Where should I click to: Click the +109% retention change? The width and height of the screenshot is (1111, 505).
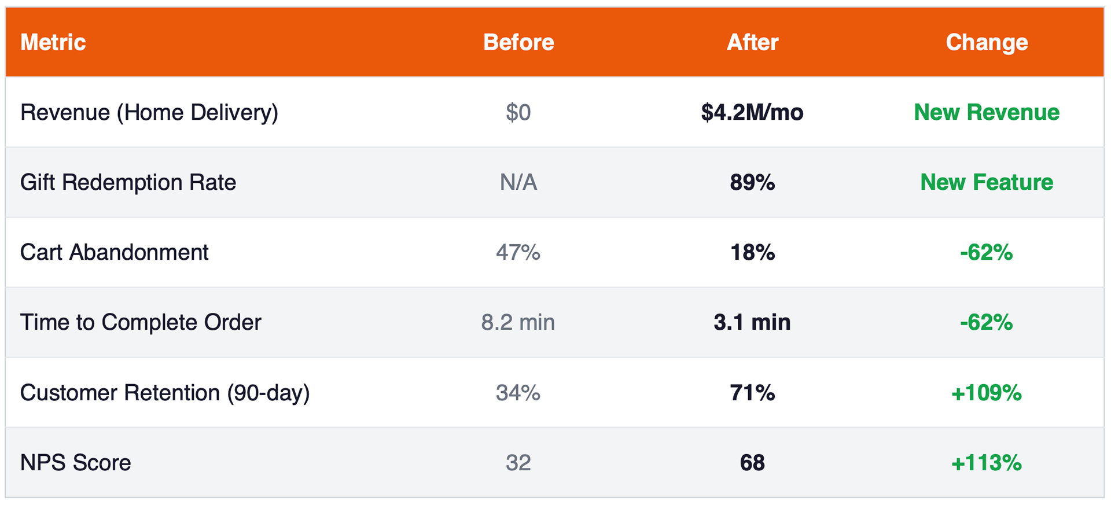[987, 393]
